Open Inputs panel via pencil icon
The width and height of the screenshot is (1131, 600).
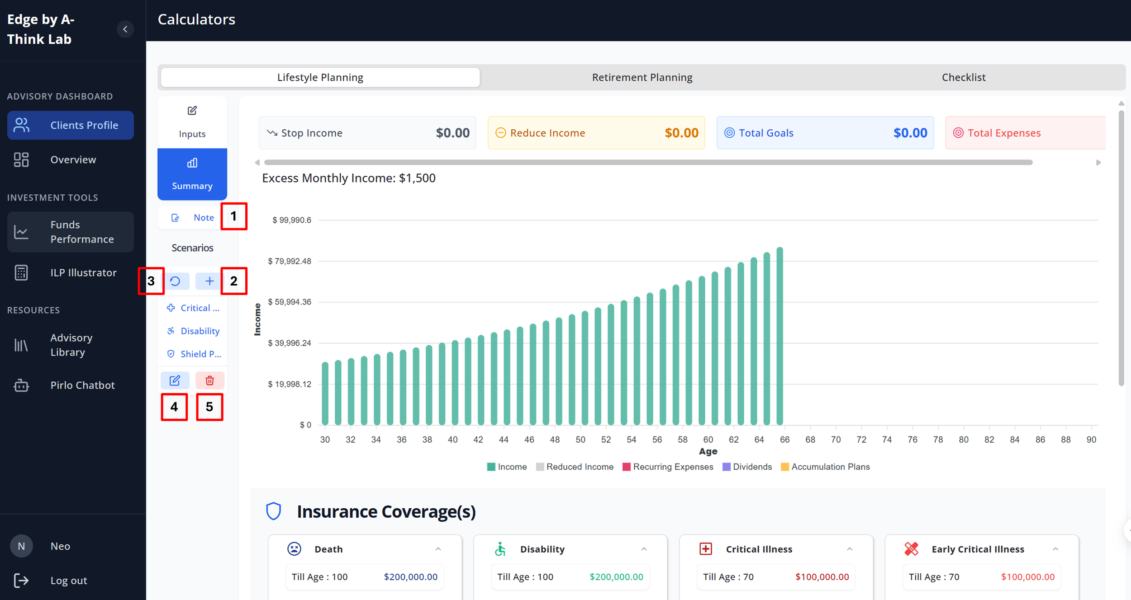tap(192, 111)
